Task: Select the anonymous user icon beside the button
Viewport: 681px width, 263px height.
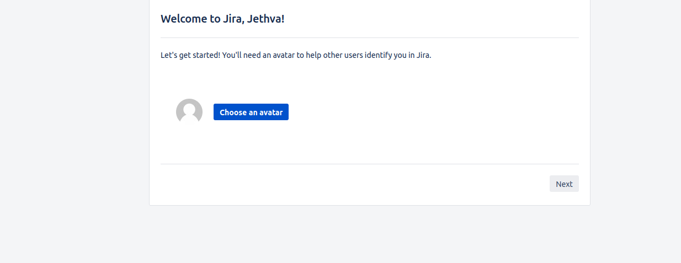Action: [189, 112]
